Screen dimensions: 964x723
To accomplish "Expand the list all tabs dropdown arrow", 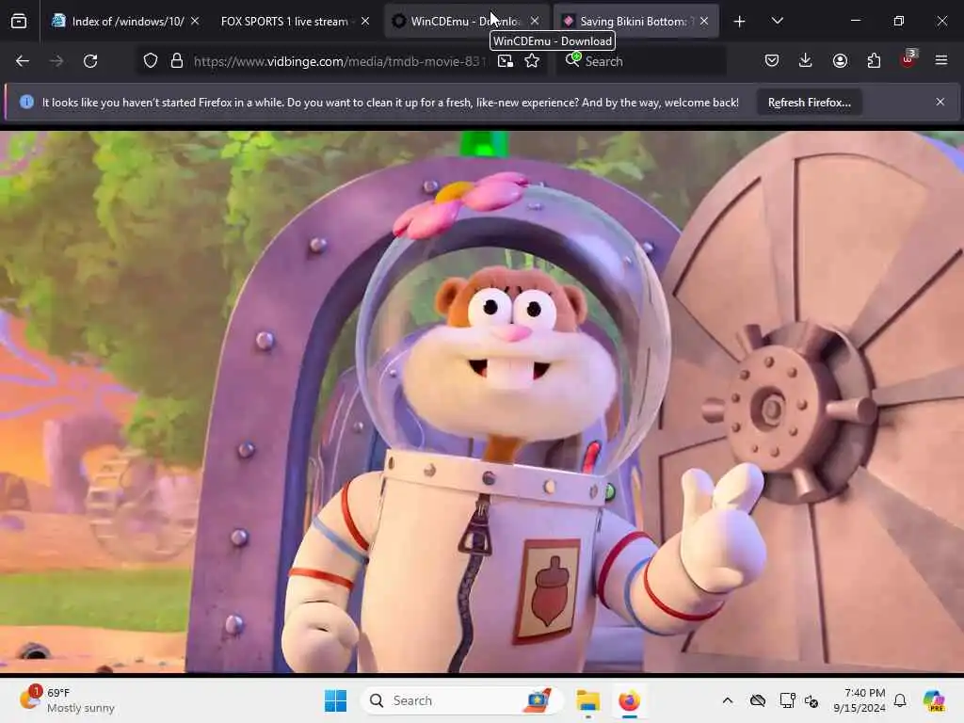I will coord(778,21).
